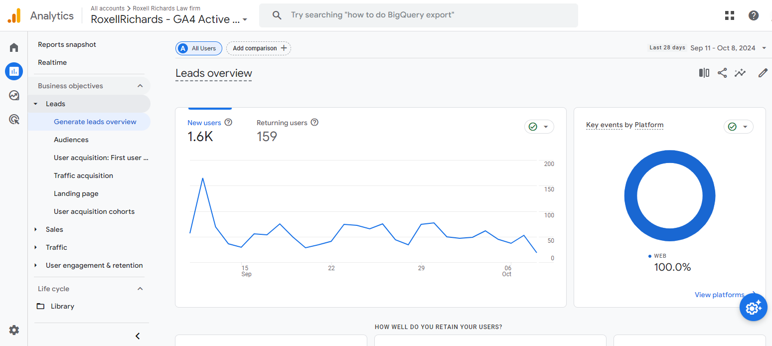Select Realtime in the sidebar
Screen dimensions: 772x346
(x=52, y=62)
